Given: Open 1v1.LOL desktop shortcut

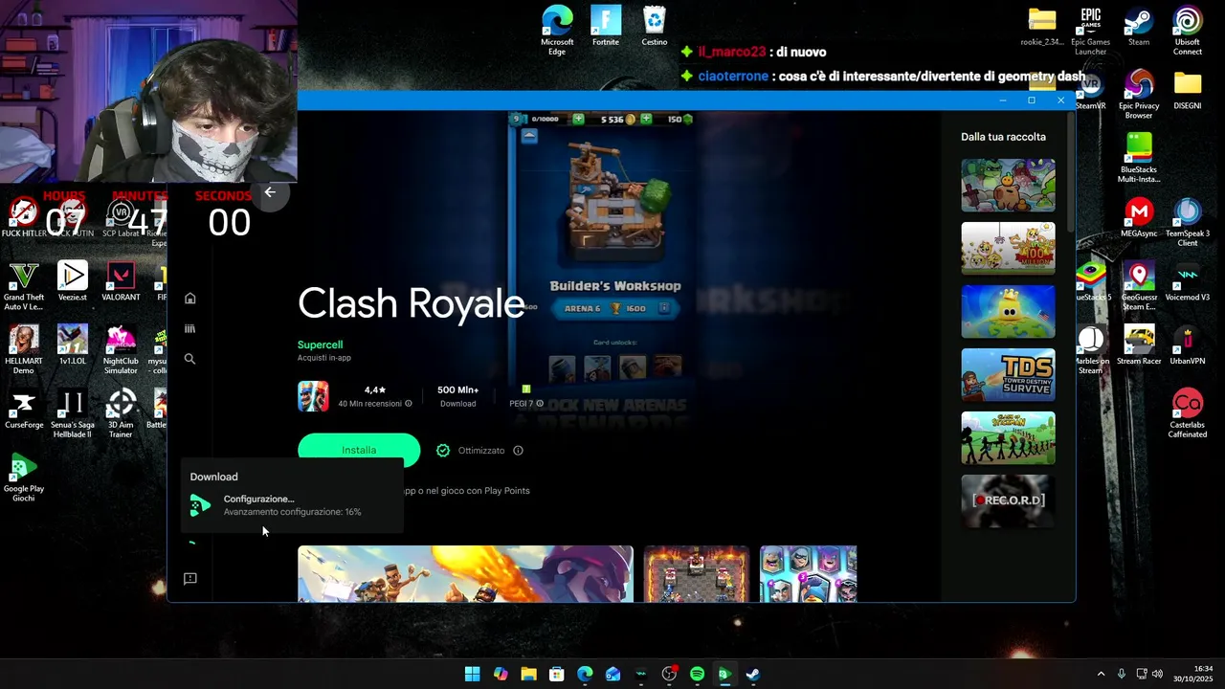Looking at the screenshot, I should pos(72,345).
